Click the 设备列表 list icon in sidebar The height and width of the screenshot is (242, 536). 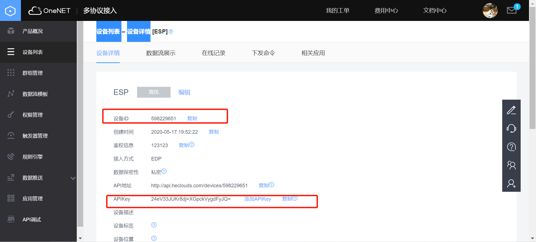coord(11,52)
